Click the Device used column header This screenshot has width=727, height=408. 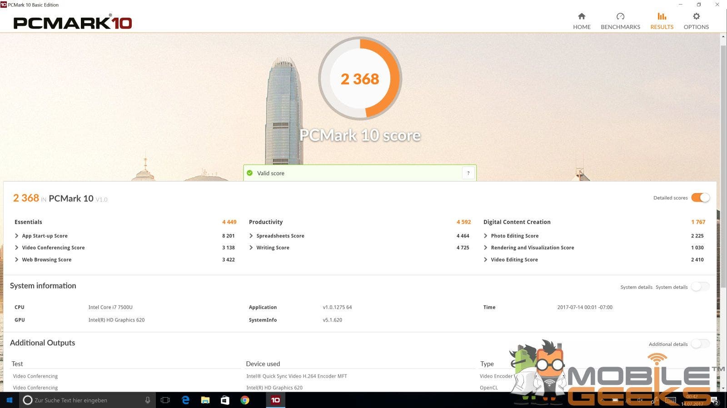(x=263, y=364)
